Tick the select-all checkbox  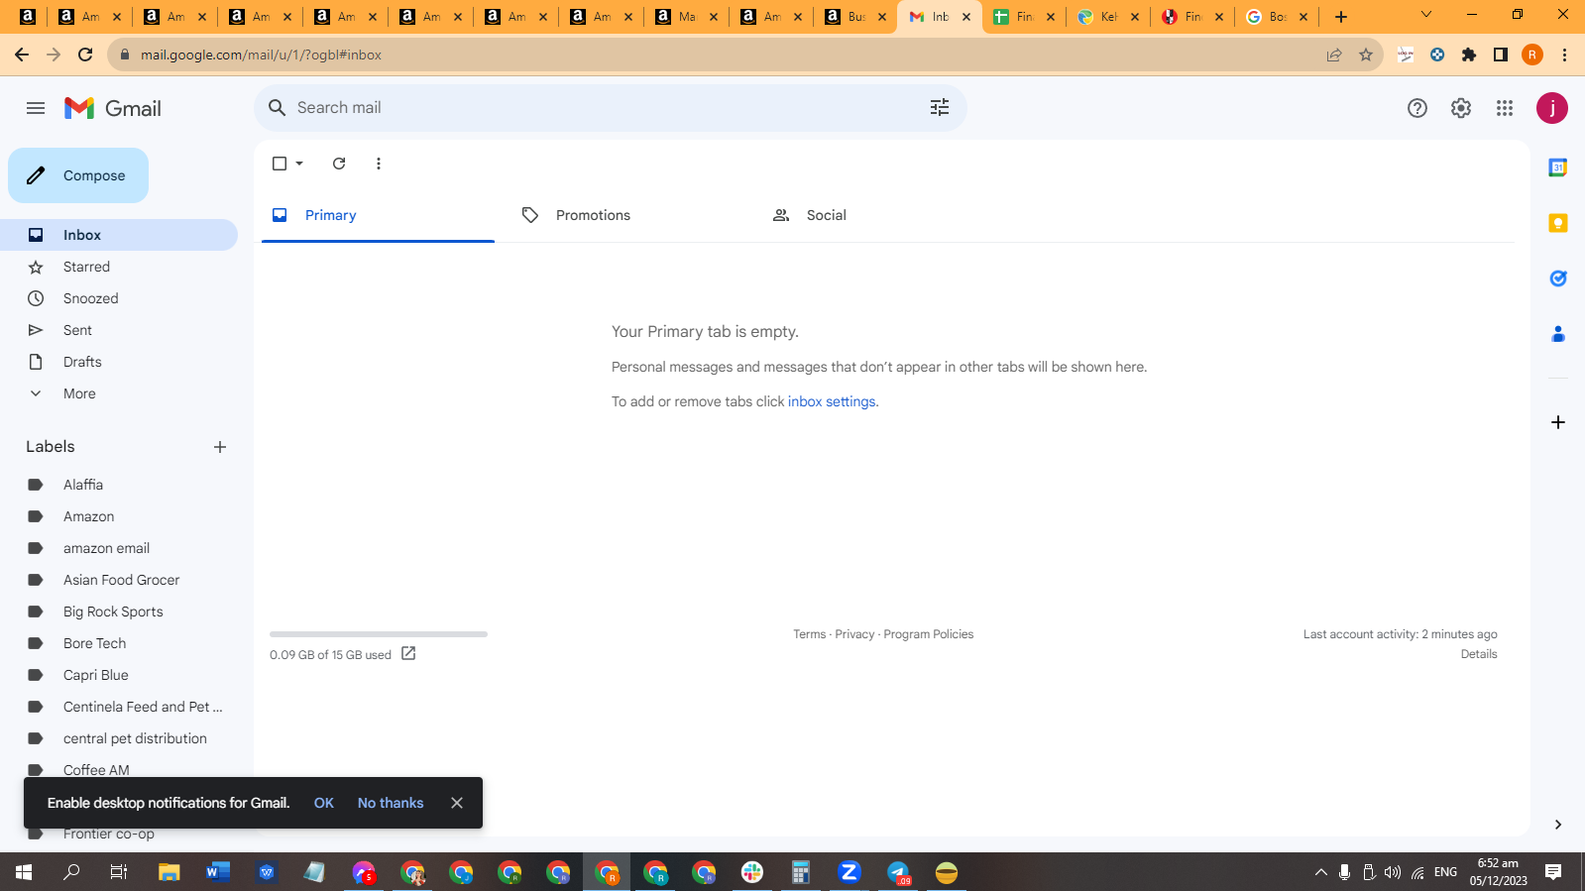point(280,164)
